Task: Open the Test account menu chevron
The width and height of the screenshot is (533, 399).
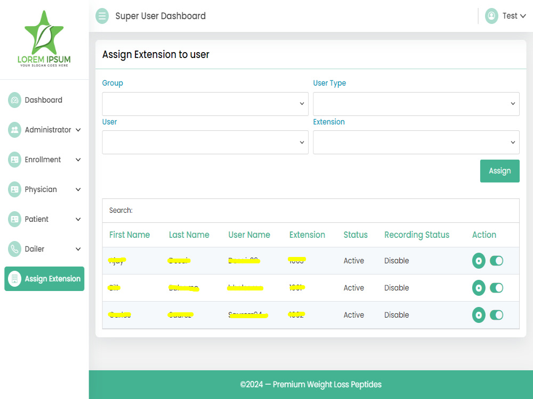Action: point(523,16)
